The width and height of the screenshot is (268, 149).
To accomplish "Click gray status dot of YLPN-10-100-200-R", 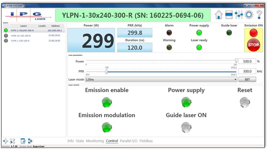I will pos(6,36).
